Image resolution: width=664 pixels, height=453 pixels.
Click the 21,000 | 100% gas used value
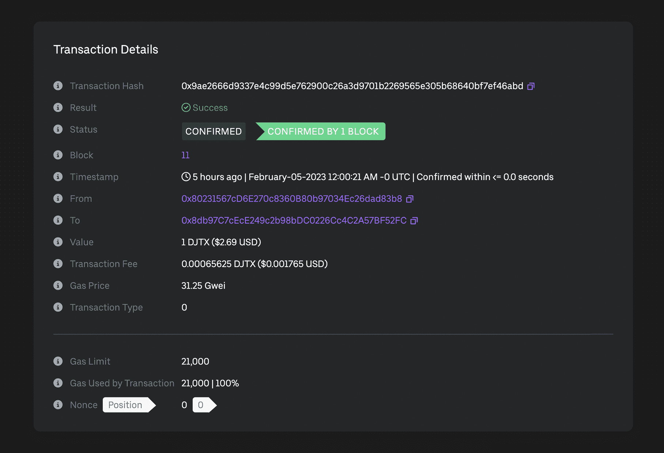point(210,383)
